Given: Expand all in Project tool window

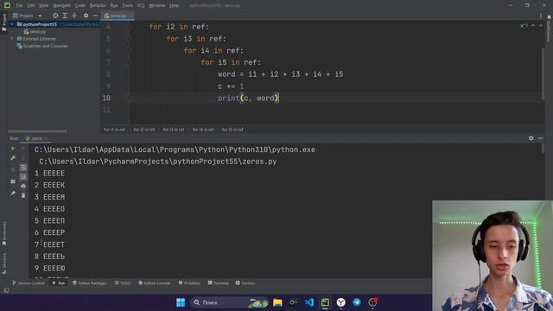Looking at the screenshot, I should pos(65,16).
